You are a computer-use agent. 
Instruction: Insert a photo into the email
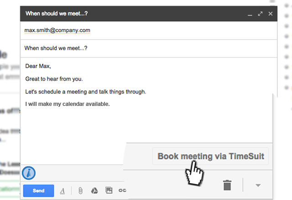[x=109, y=190]
